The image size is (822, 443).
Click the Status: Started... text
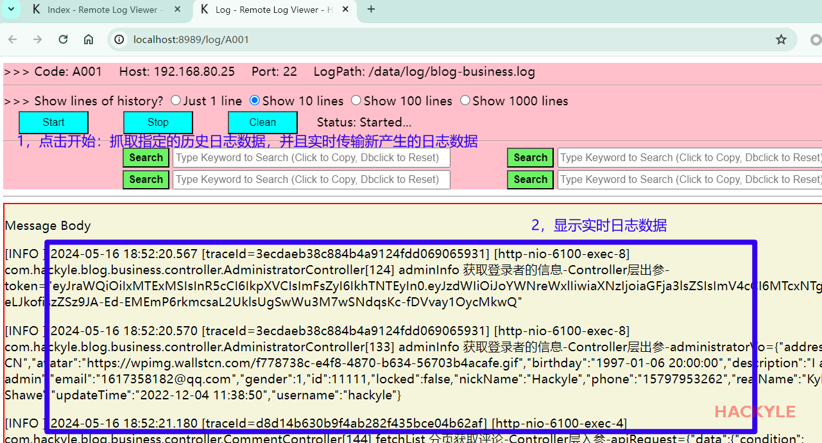click(364, 122)
